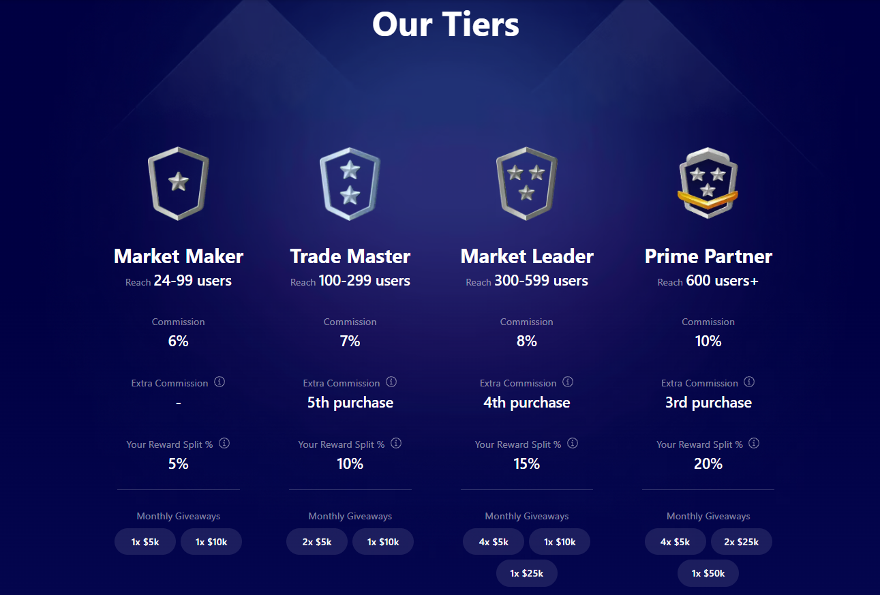
Task: Click Prime Partner's Reward Split info icon
Action: 754,443
